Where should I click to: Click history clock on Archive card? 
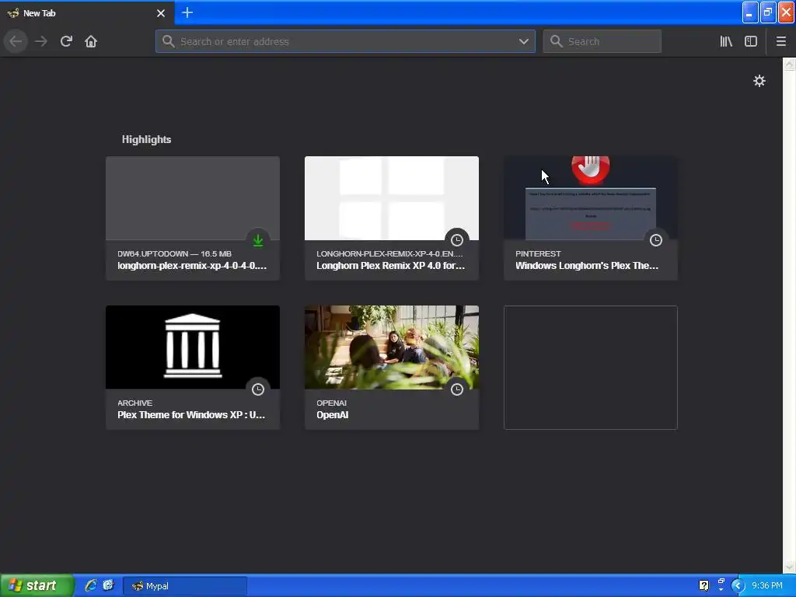click(258, 389)
